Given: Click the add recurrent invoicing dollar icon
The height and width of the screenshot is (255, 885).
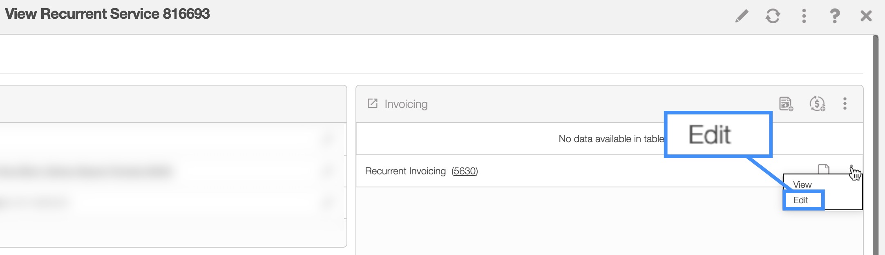Looking at the screenshot, I should pyautogui.click(x=817, y=104).
